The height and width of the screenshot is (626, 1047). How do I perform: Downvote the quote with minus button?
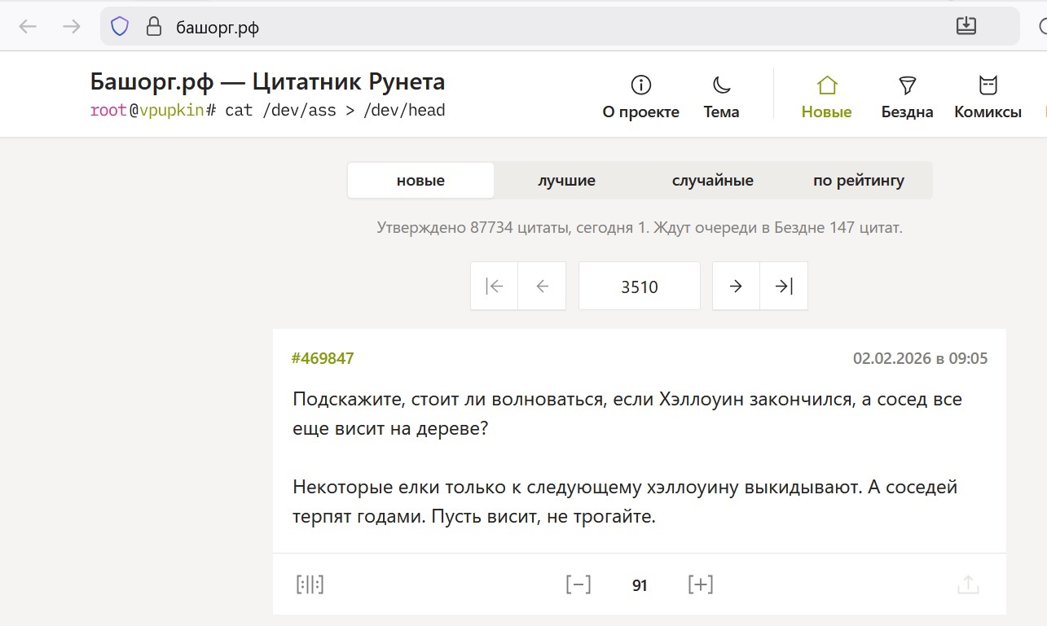click(578, 584)
